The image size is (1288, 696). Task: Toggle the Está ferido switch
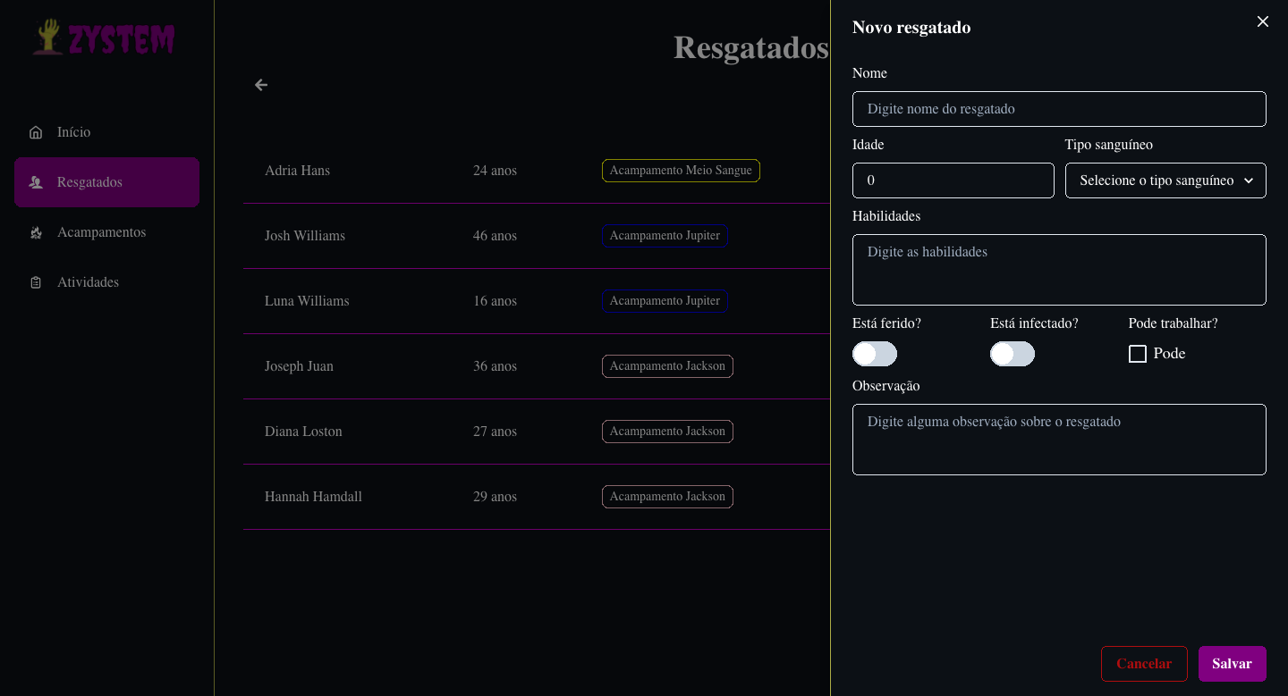[875, 354]
